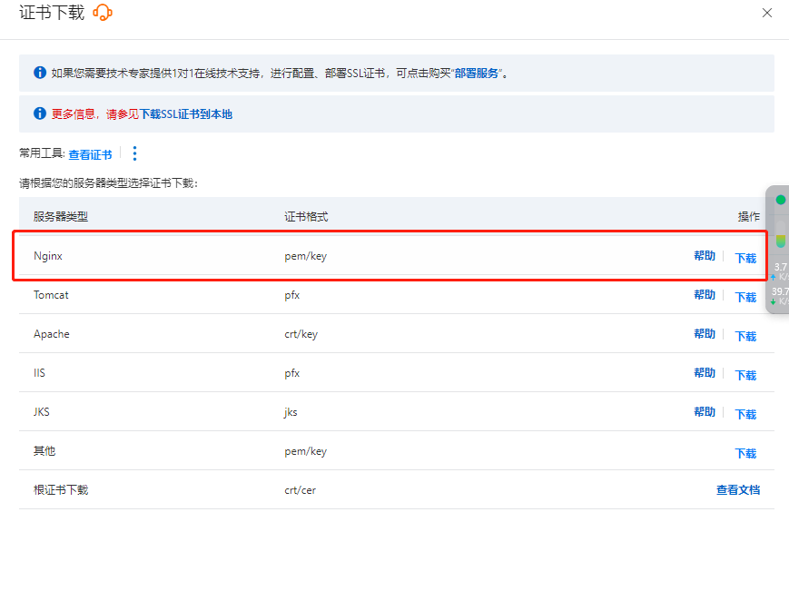This screenshot has height=591, width=789.
Task: Open 帮助 for the IIS row
Action: 704,374
